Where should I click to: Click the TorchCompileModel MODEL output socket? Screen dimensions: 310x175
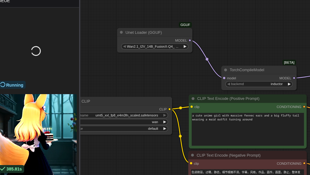pyautogui.click(x=294, y=78)
